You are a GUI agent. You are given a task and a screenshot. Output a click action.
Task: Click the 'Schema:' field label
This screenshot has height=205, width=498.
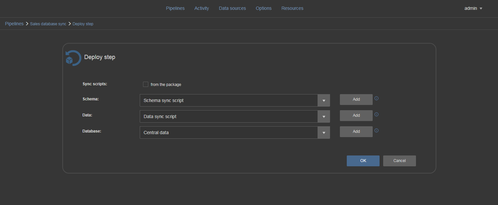point(91,99)
